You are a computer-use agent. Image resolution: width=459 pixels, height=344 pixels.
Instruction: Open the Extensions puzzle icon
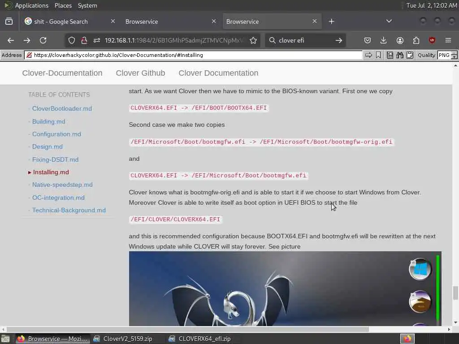(x=416, y=40)
